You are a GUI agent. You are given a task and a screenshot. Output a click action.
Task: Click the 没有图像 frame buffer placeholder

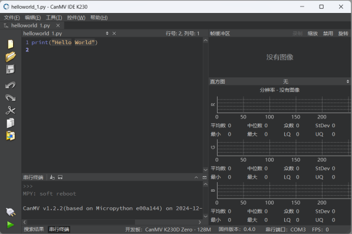(x=279, y=57)
